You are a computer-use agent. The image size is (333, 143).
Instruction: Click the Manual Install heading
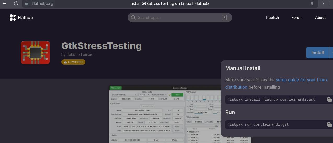coord(243,68)
